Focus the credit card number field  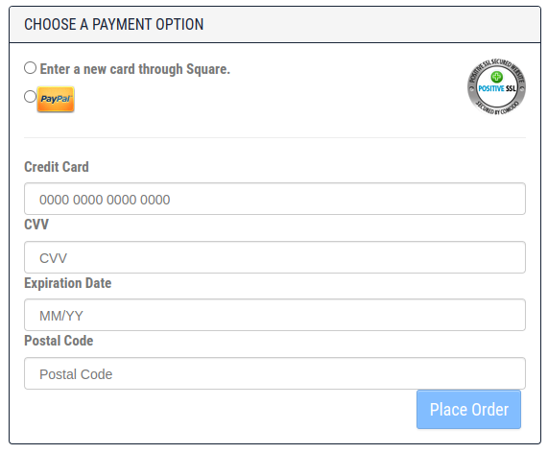pos(274,199)
